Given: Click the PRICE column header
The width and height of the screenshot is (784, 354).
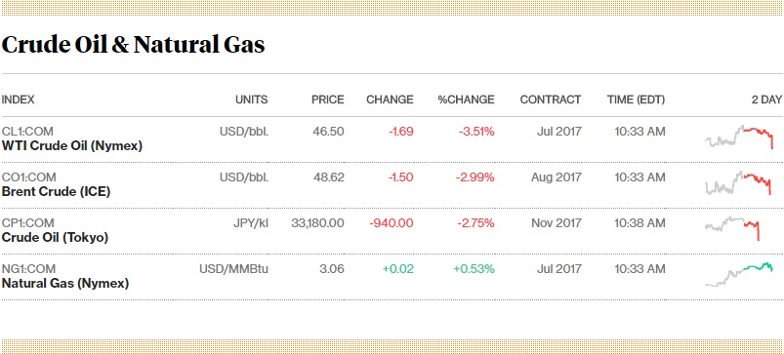Looking at the screenshot, I should [328, 99].
